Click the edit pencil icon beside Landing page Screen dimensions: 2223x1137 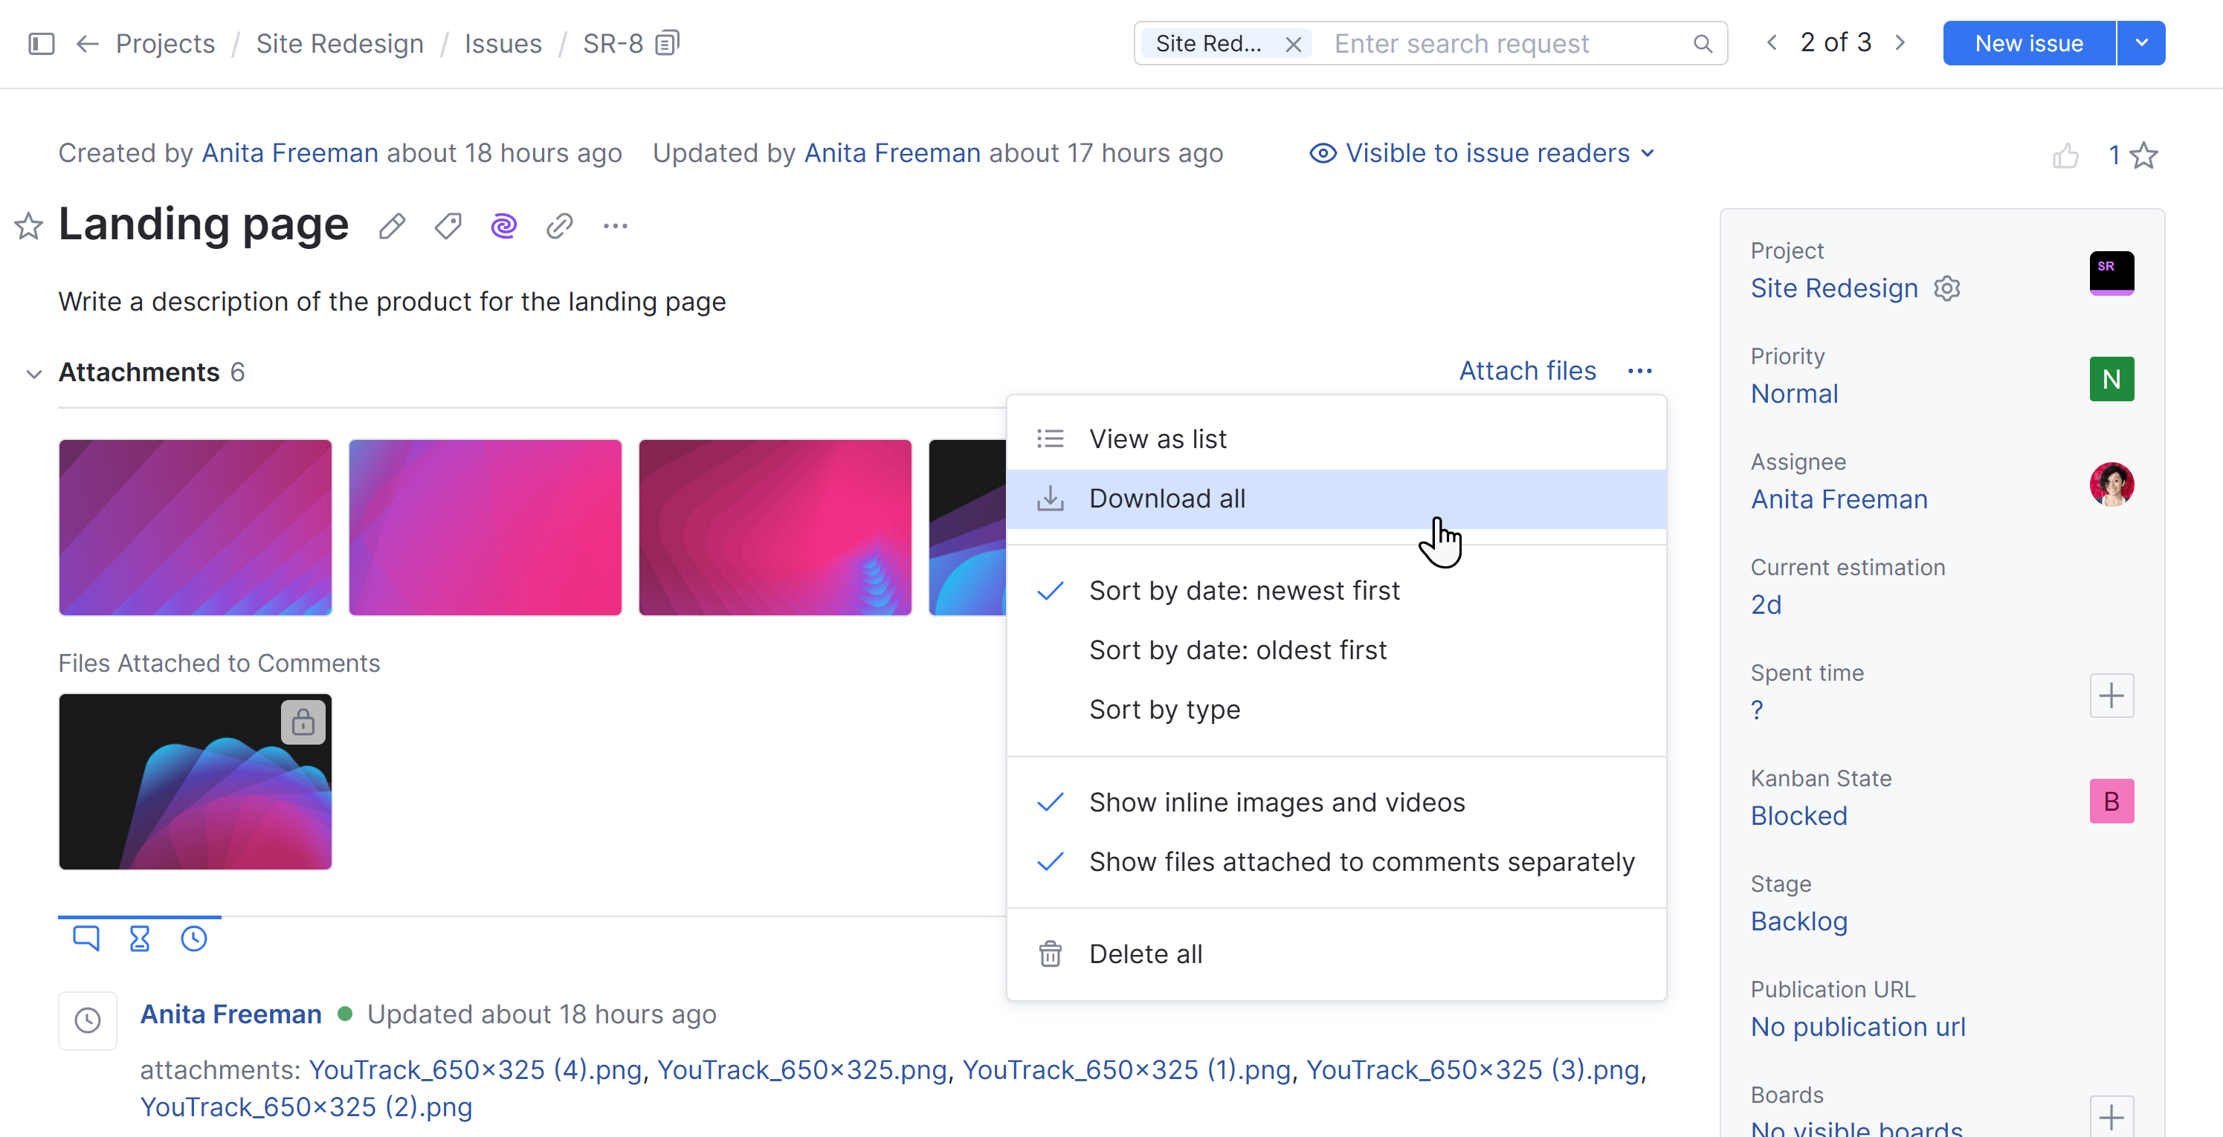(392, 226)
